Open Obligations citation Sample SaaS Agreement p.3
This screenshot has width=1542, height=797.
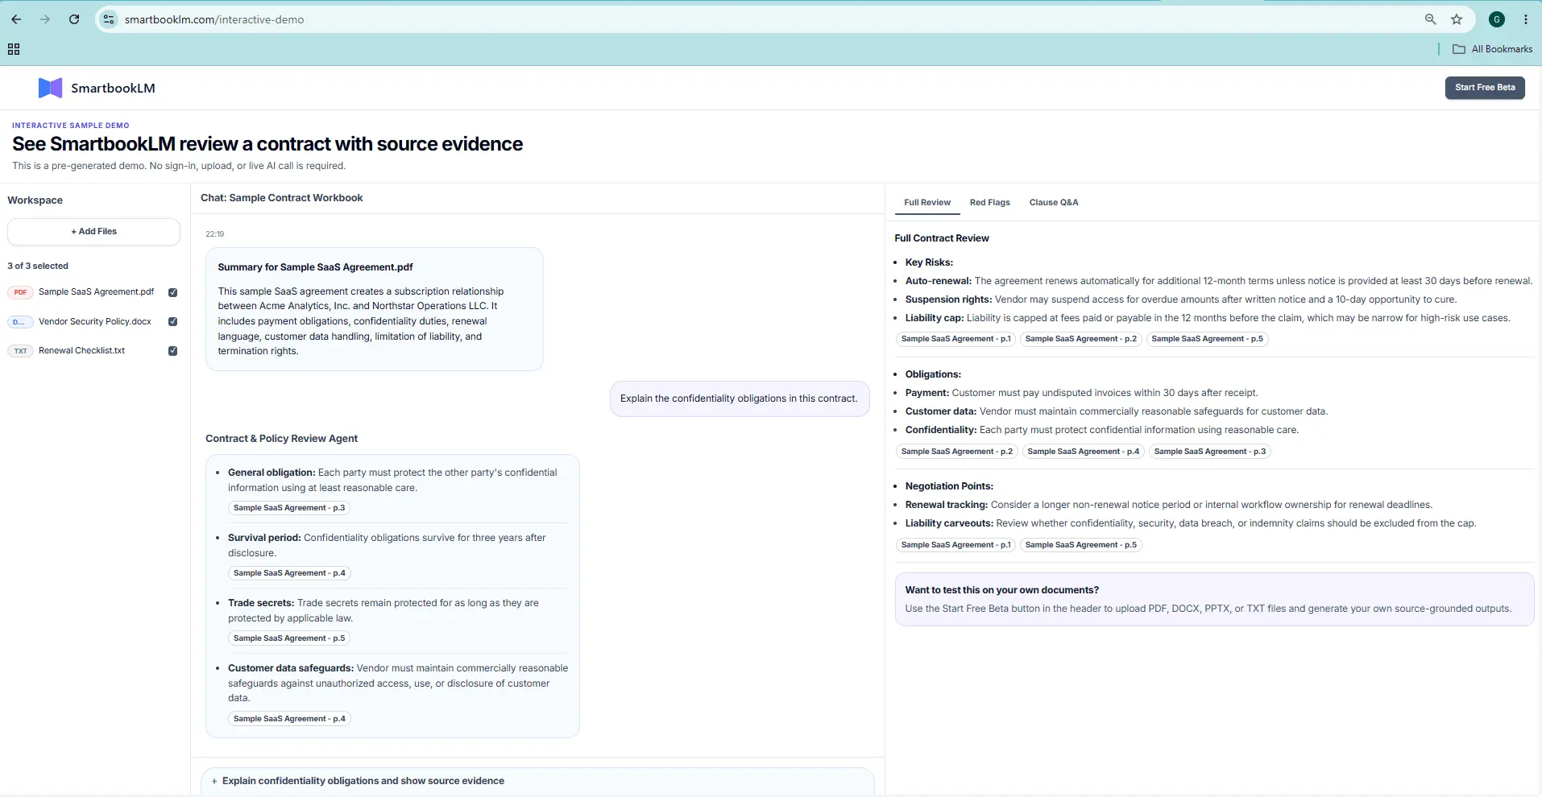(x=1209, y=452)
